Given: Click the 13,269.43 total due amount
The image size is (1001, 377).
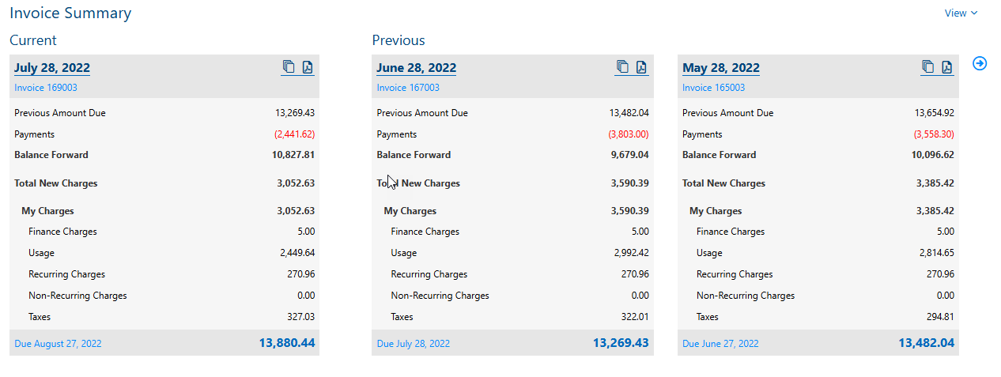Looking at the screenshot, I should (x=621, y=343).
